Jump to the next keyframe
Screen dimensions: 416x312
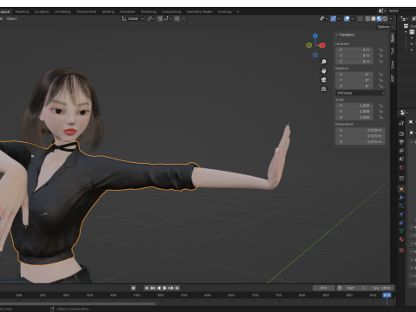click(171, 288)
